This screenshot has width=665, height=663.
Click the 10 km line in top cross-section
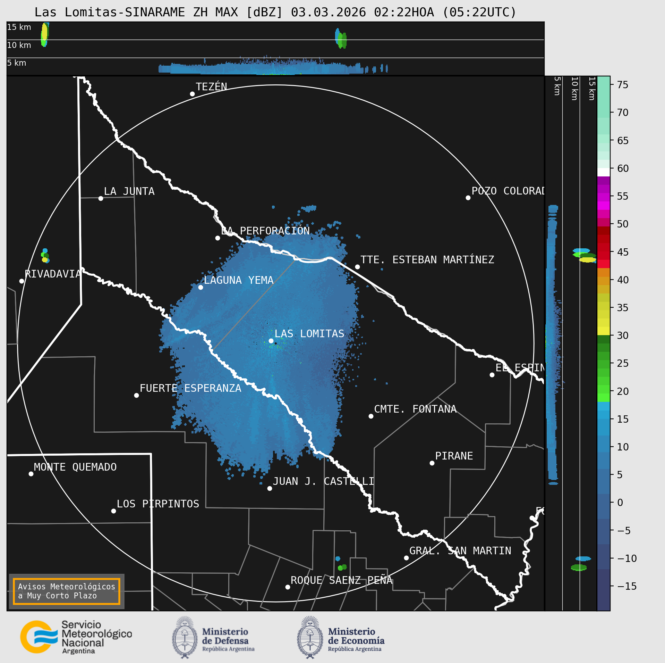click(275, 40)
